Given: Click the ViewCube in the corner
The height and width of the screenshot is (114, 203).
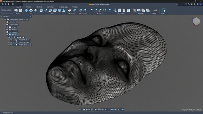Looking at the screenshot, I should (196, 21).
